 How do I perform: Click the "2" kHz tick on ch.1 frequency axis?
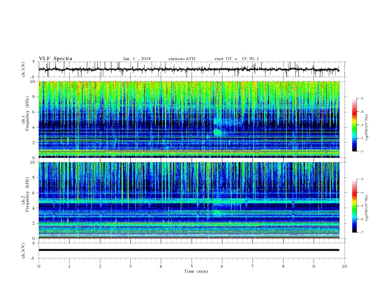(x=35, y=143)
